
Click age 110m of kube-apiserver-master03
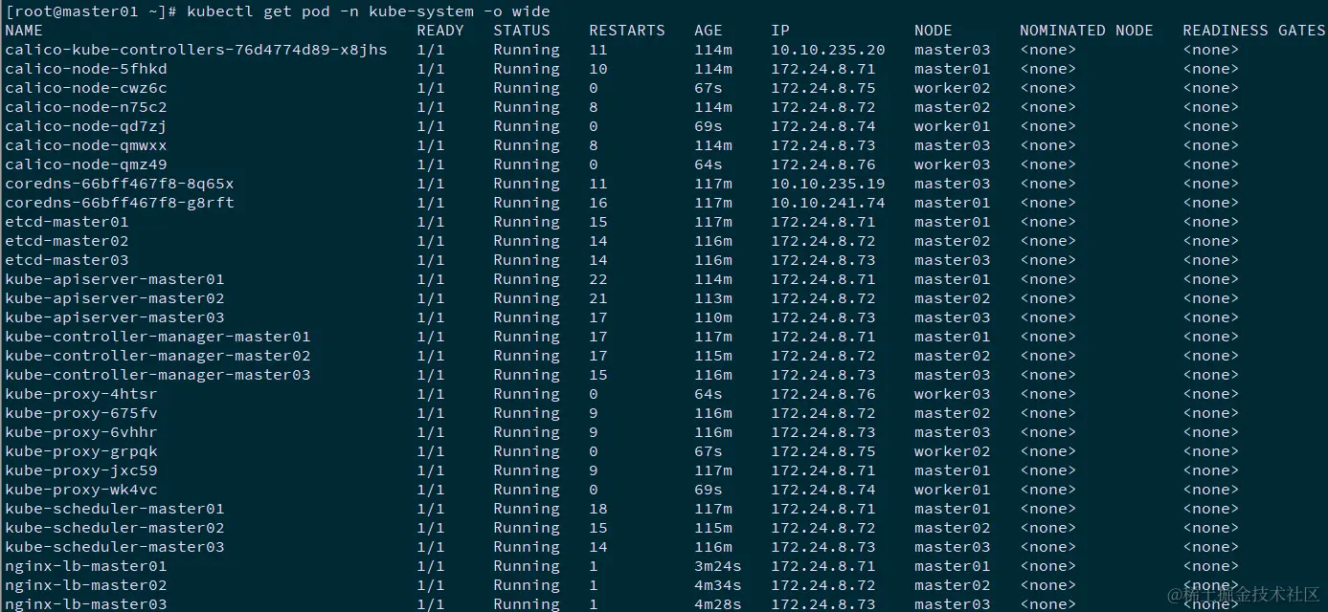pyautogui.click(x=713, y=317)
